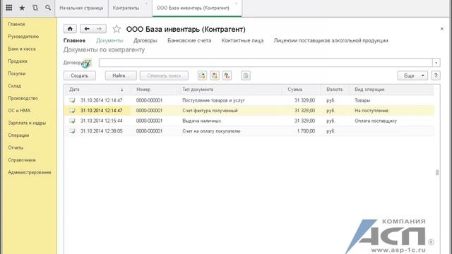Open the Отчеты sidebar section

click(x=16, y=147)
